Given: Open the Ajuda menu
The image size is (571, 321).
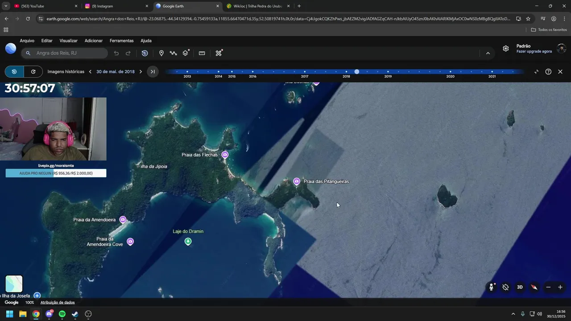Looking at the screenshot, I should click(146, 41).
